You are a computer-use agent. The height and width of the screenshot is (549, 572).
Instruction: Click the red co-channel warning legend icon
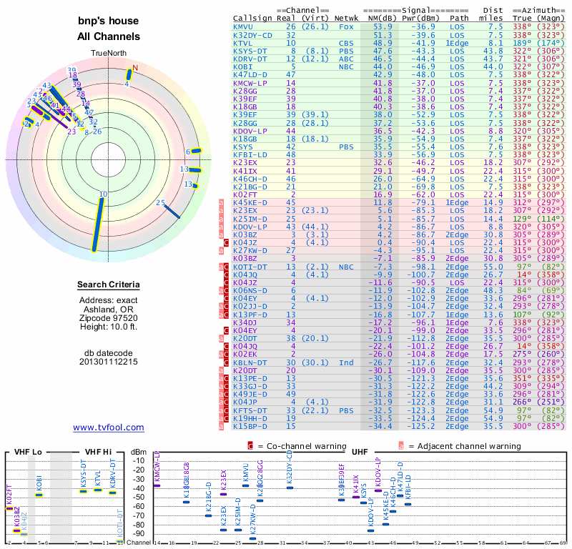click(250, 446)
